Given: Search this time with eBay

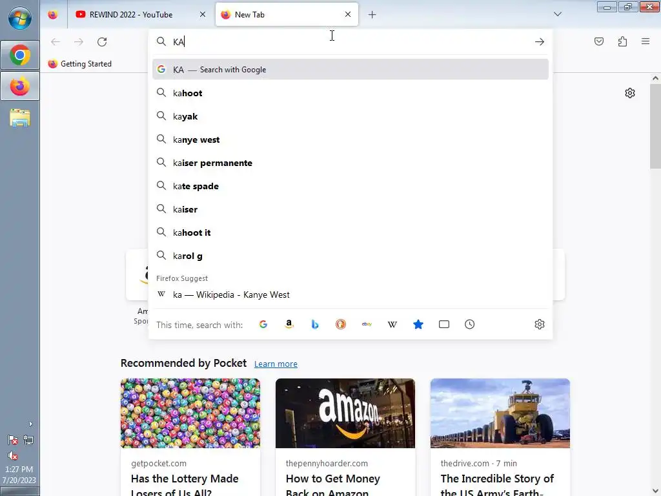Looking at the screenshot, I should pos(367,324).
